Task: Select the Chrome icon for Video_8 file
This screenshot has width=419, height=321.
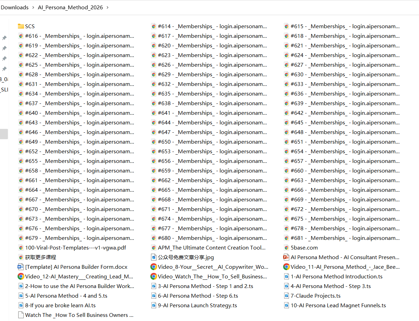Action: tap(154, 267)
